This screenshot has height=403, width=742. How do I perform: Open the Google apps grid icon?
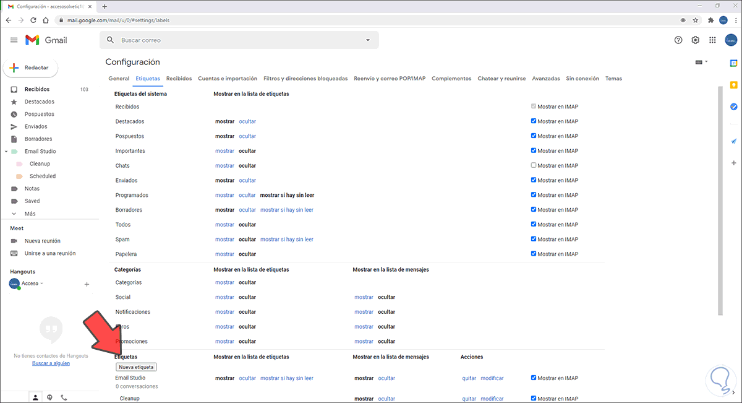point(712,40)
